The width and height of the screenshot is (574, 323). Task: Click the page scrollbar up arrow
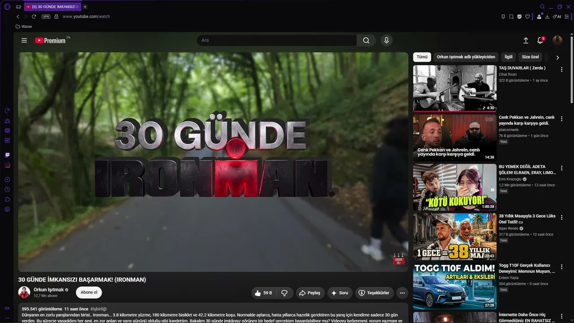pyautogui.click(x=572, y=34)
